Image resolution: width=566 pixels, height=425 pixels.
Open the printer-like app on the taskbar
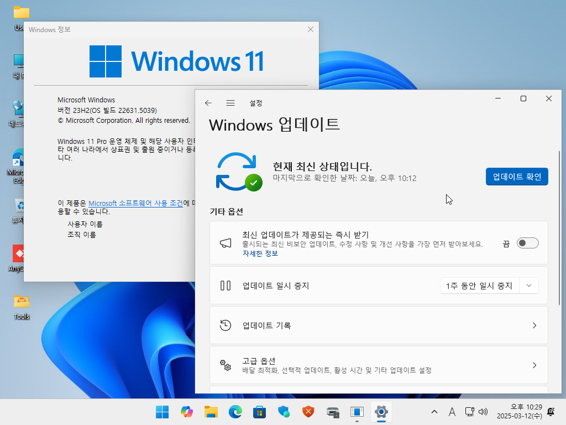[x=333, y=412]
